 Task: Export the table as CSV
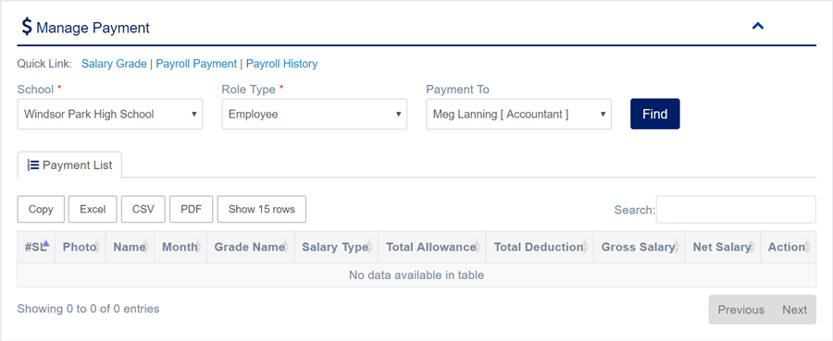(x=143, y=209)
